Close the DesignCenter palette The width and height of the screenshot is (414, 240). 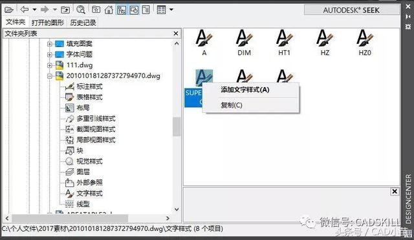point(408,6)
